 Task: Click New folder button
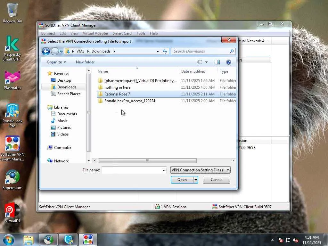click(85, 62)
